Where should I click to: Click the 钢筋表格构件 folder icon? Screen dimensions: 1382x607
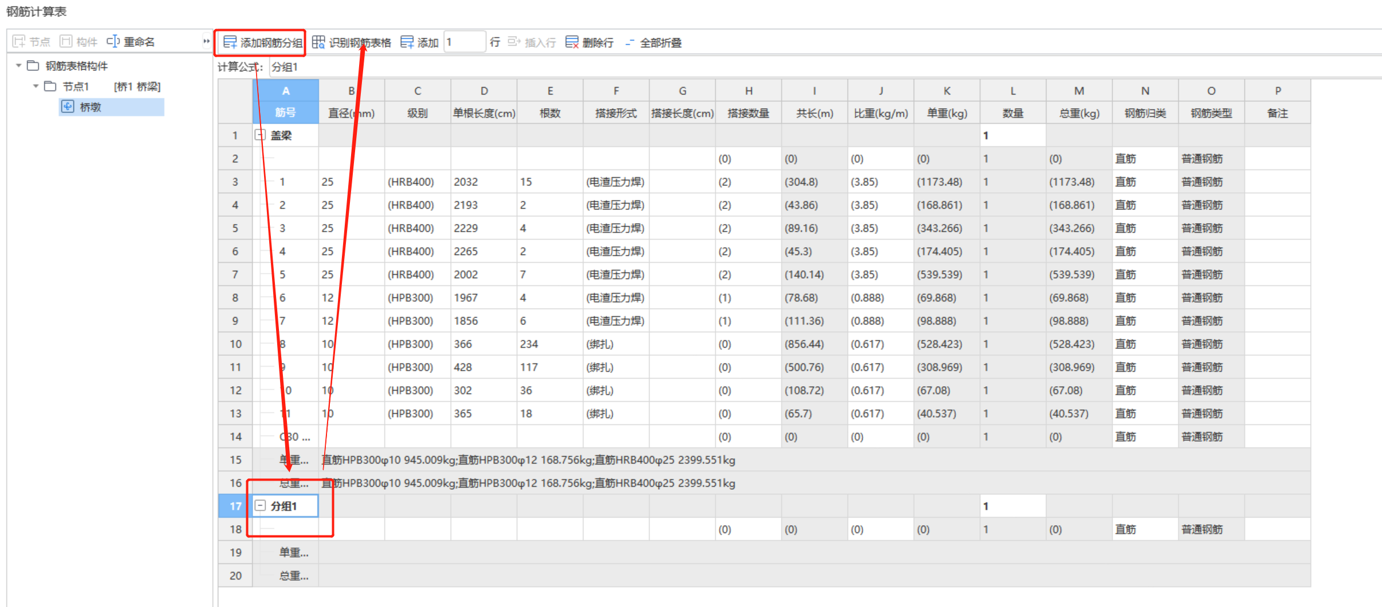click(x=33, y=66)
